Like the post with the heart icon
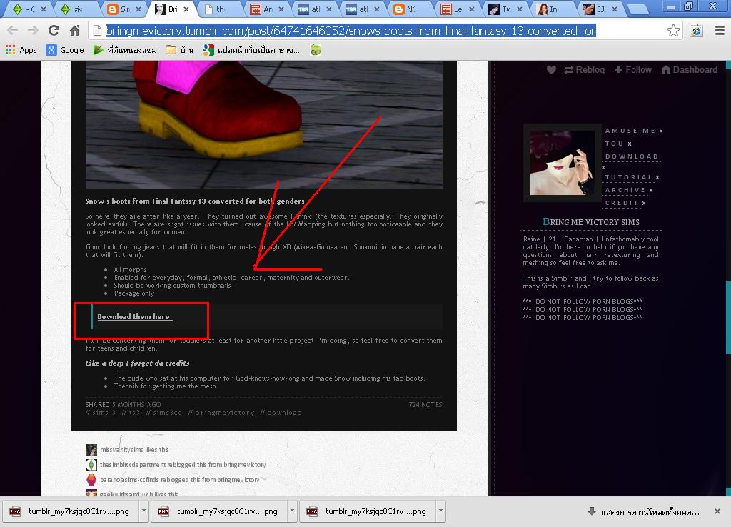 (x=551, y=70)
